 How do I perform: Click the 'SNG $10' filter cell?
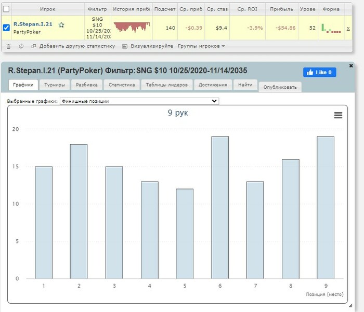pyautogui.click(x=98, y=28)
